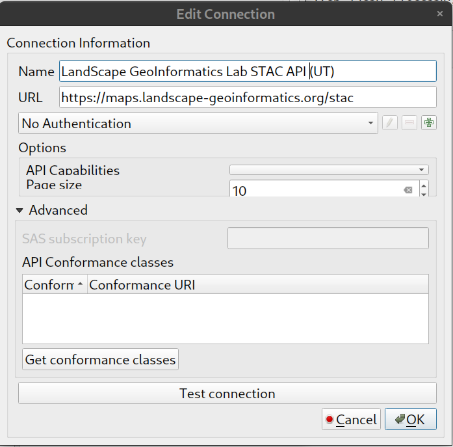Focus the URL input field
The width and height of the screenshot is (453, 447).
pyautogui.click(x=248, y=97)
